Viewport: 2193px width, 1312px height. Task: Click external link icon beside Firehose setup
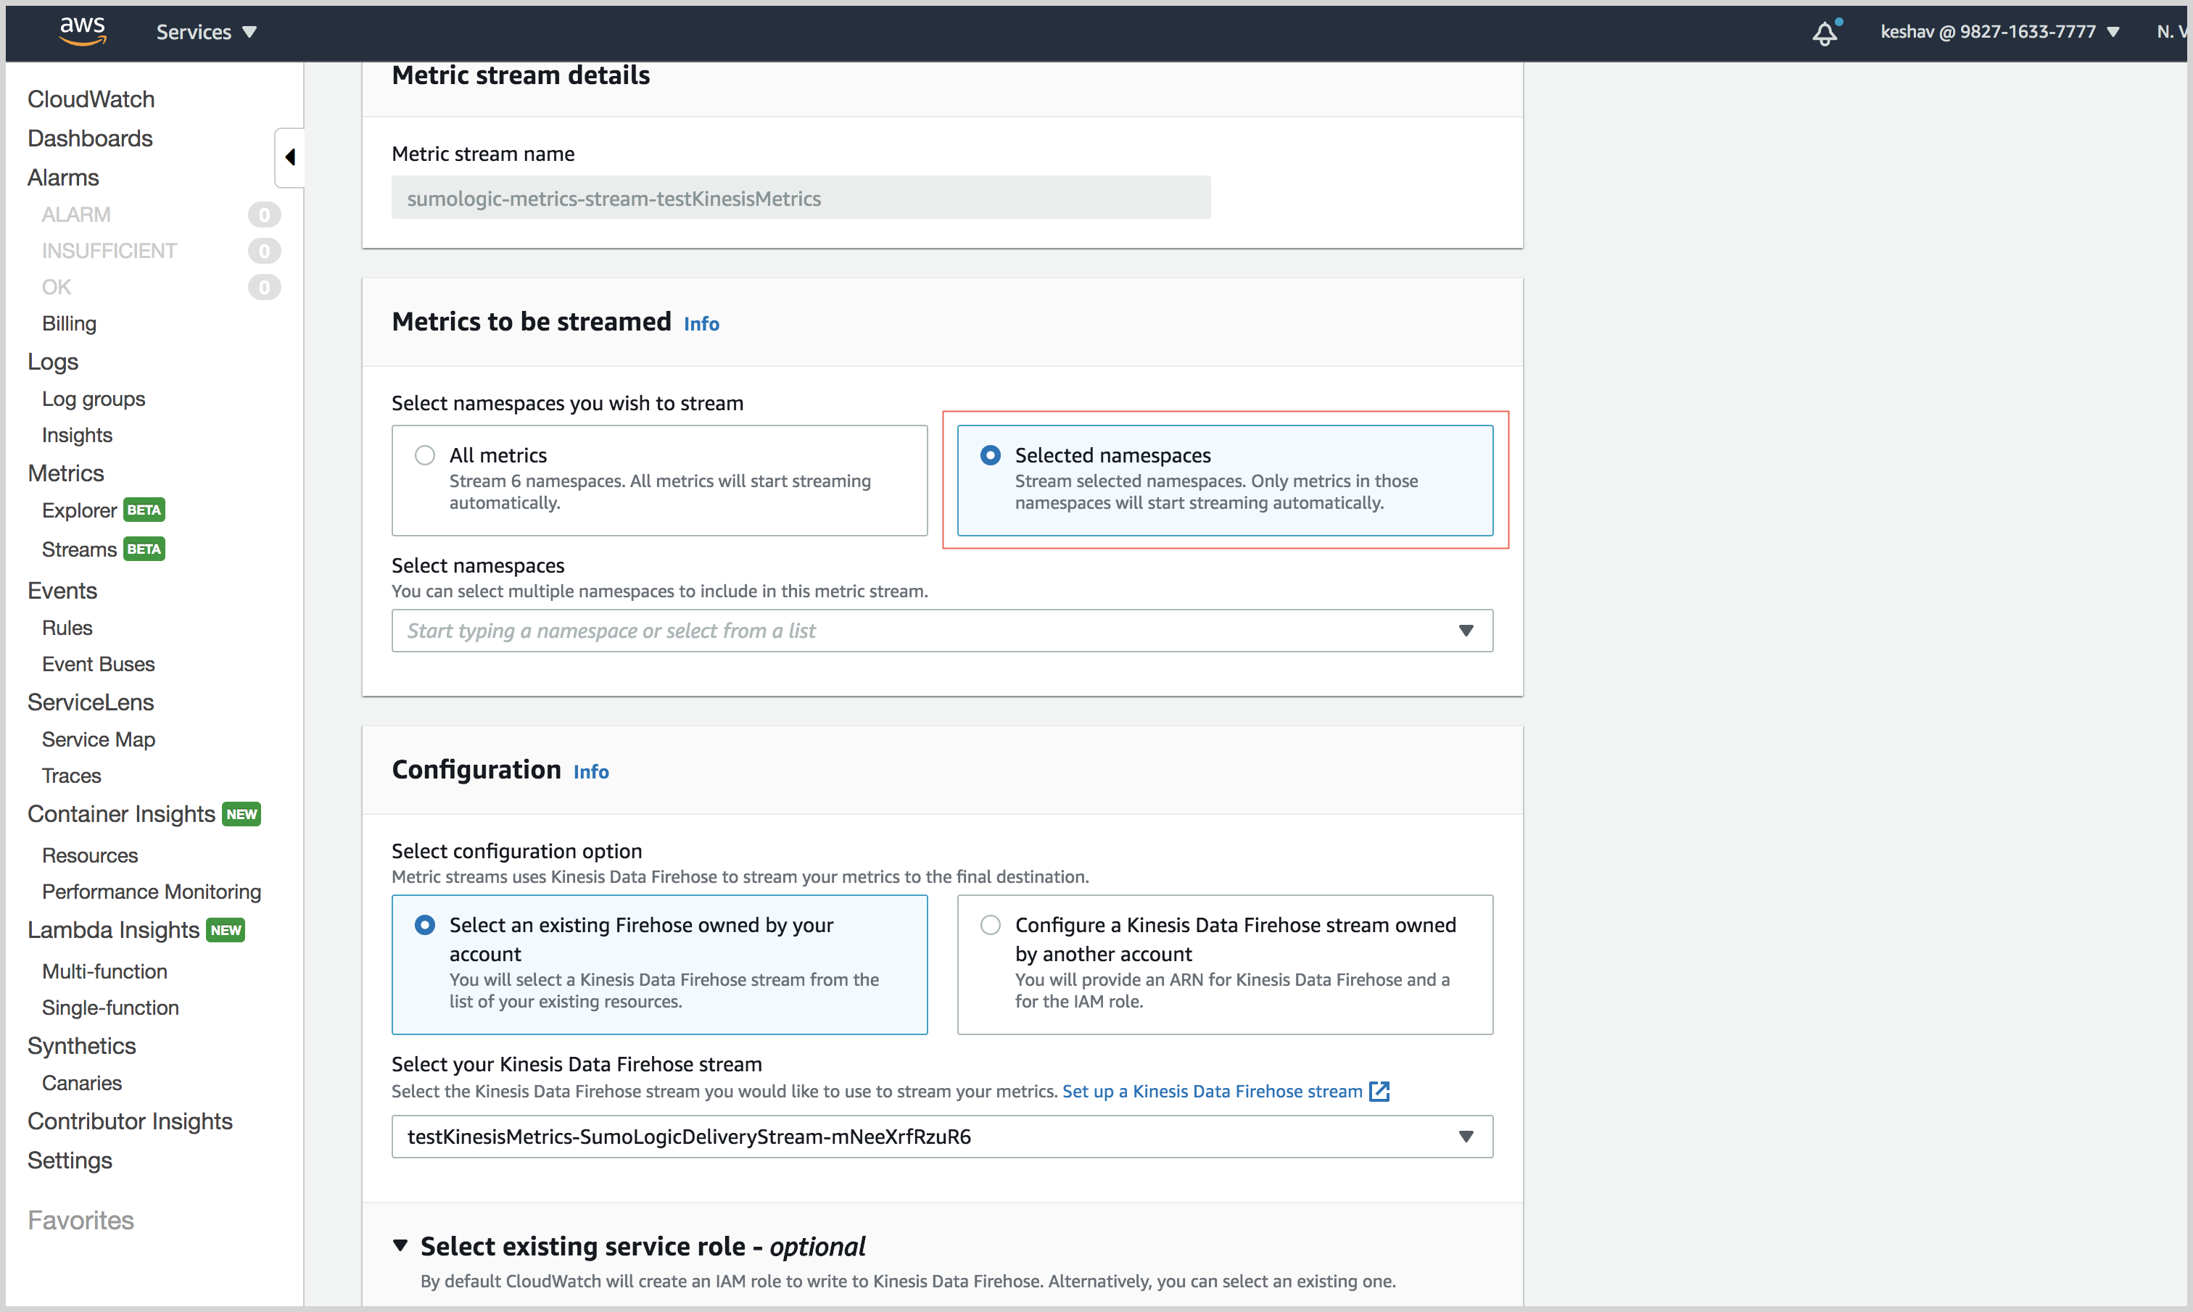[x=1379, y=1091]
